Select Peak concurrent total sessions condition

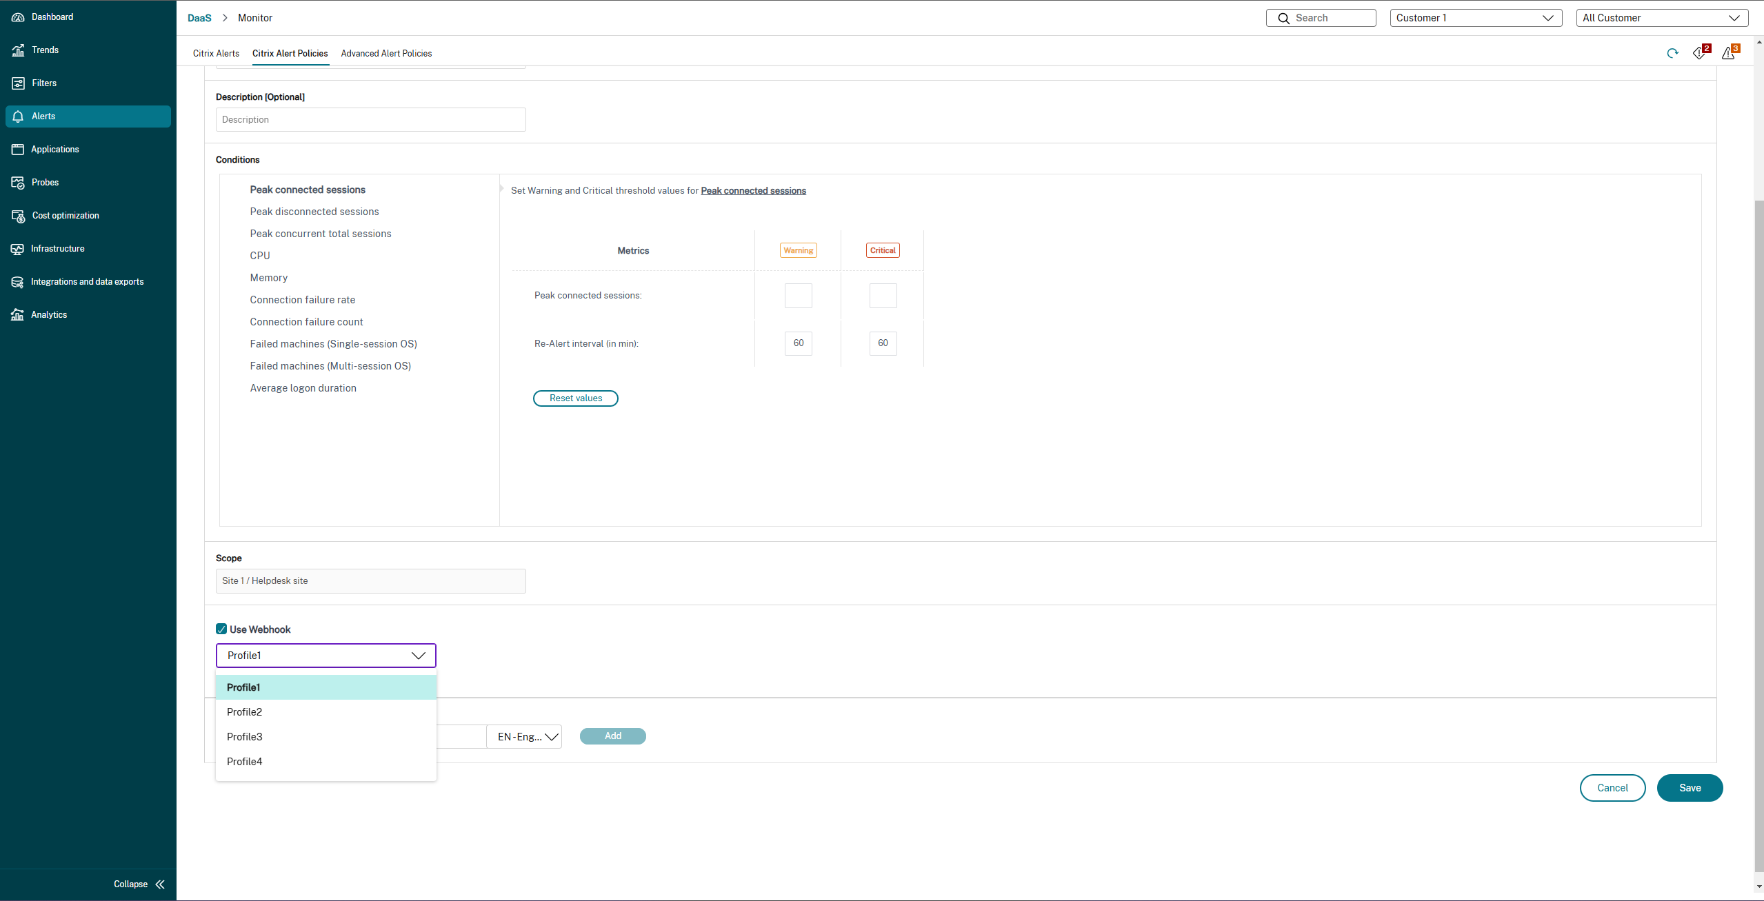point(321,234)
